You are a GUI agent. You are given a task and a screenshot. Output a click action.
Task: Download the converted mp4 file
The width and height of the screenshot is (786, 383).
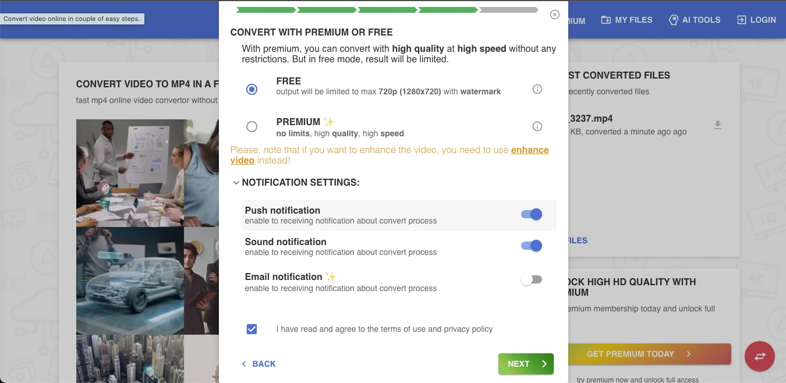[718, 125]
